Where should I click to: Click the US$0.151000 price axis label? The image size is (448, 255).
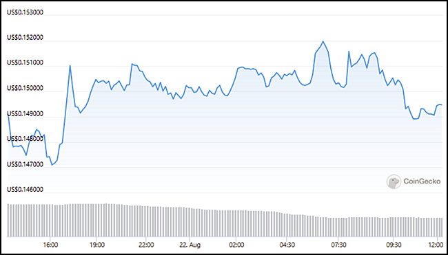[25, 63]
